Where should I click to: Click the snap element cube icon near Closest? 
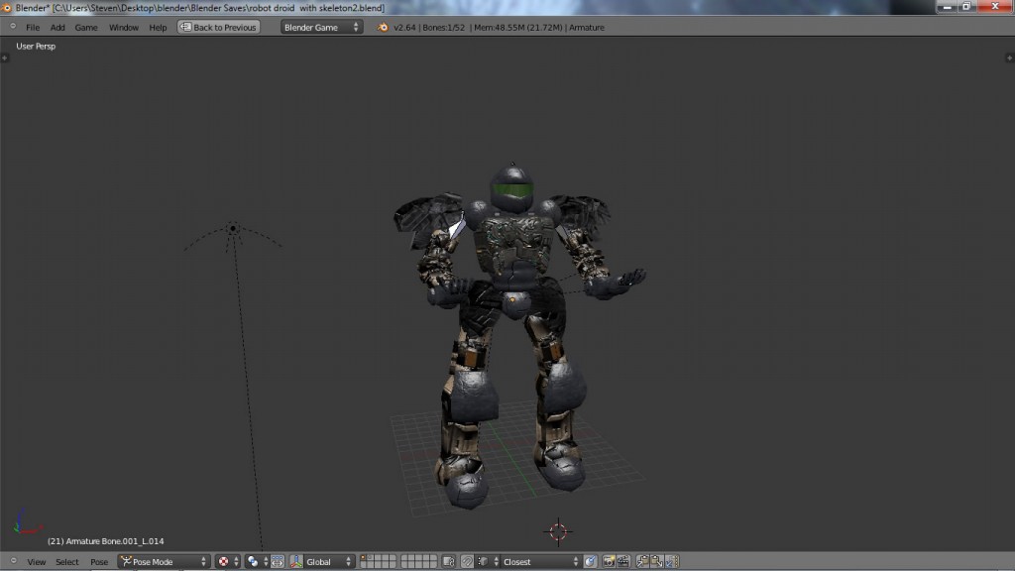(483, 562)
